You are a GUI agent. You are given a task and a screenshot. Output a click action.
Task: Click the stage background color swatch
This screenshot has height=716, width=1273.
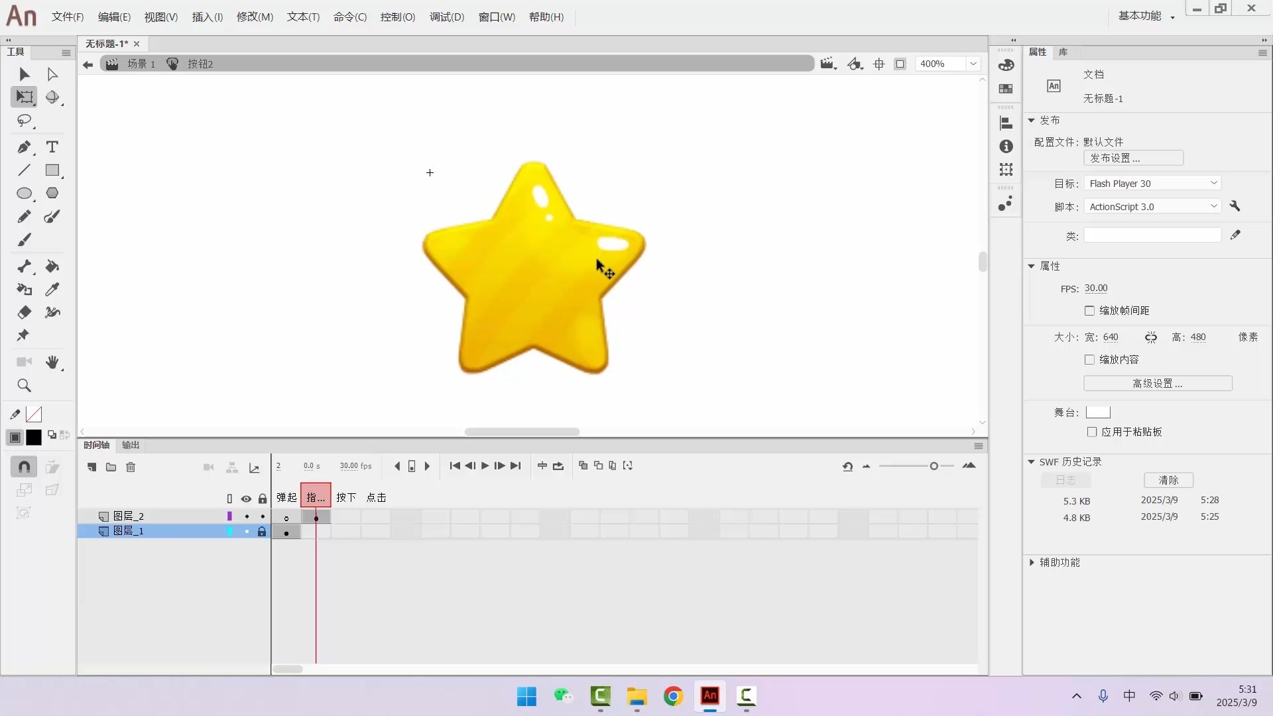coord(1098,413)
